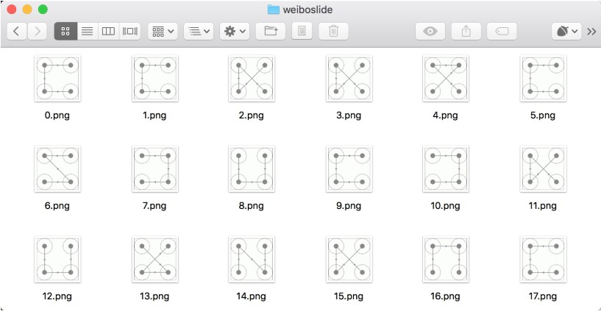
Task: Select the 11.png file
Action: (x=543, y=168)
